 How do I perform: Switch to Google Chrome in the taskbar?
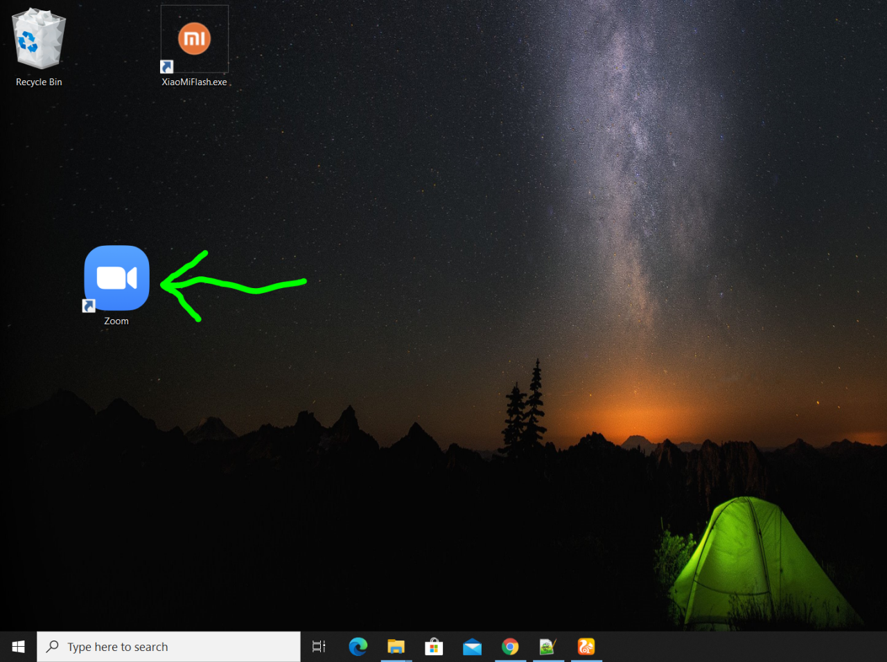coord(510,647)
